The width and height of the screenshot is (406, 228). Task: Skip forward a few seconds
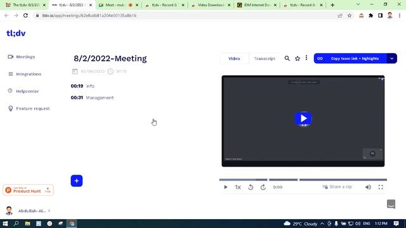[263, 187]
